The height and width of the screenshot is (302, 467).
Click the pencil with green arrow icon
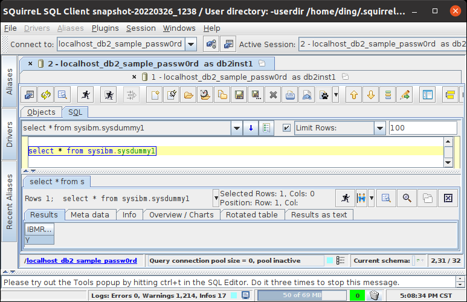pos(405,95)
